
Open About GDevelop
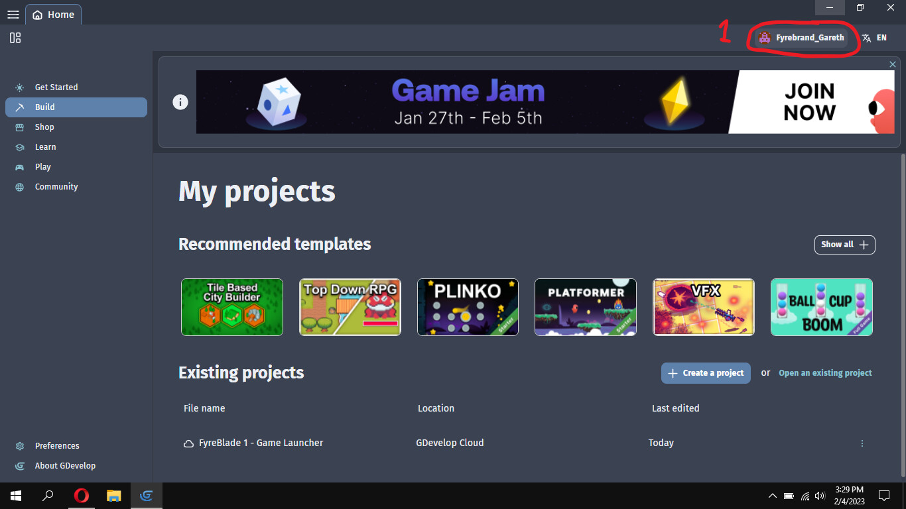(76, 466)
